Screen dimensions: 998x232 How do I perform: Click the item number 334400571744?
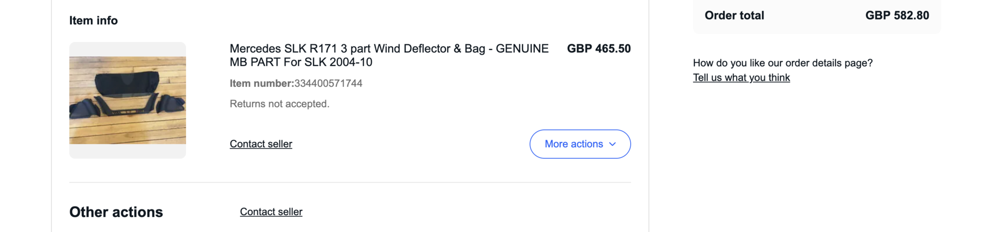tap(328, 83)
